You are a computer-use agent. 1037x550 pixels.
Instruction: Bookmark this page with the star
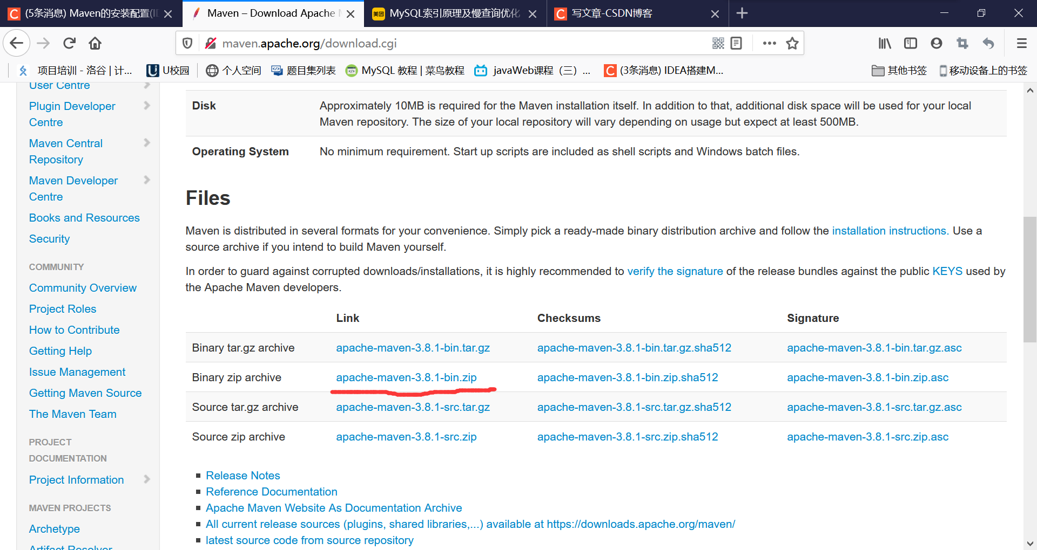(792, 43)
